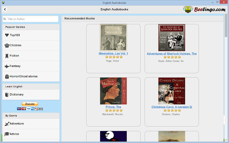Screen dimensions: 229x143
Task: Select the Fiction castle tower icon
Action: (x=7, y=56)
